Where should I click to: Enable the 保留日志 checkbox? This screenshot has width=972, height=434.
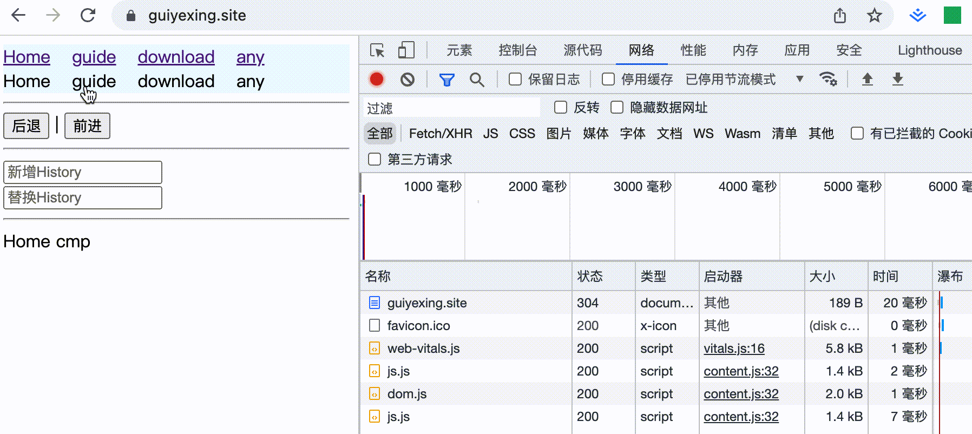515,80
